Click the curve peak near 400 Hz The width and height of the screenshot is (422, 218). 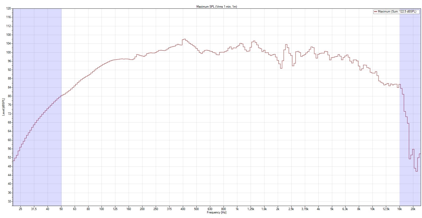(x=184, y=39)
